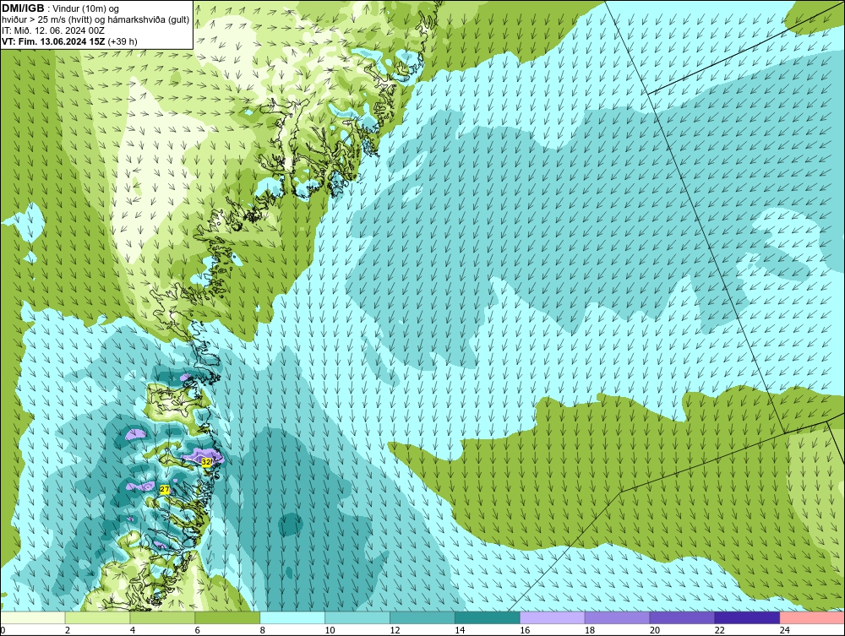The width and height of the screenshot is (845, 636).
Task: Click the valid time 'VT: Fim. 13.06.2024 15Z'
Action: [54, 41]
